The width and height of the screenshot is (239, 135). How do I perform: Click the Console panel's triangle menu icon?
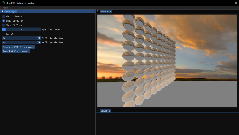click(x=98, y=111)
